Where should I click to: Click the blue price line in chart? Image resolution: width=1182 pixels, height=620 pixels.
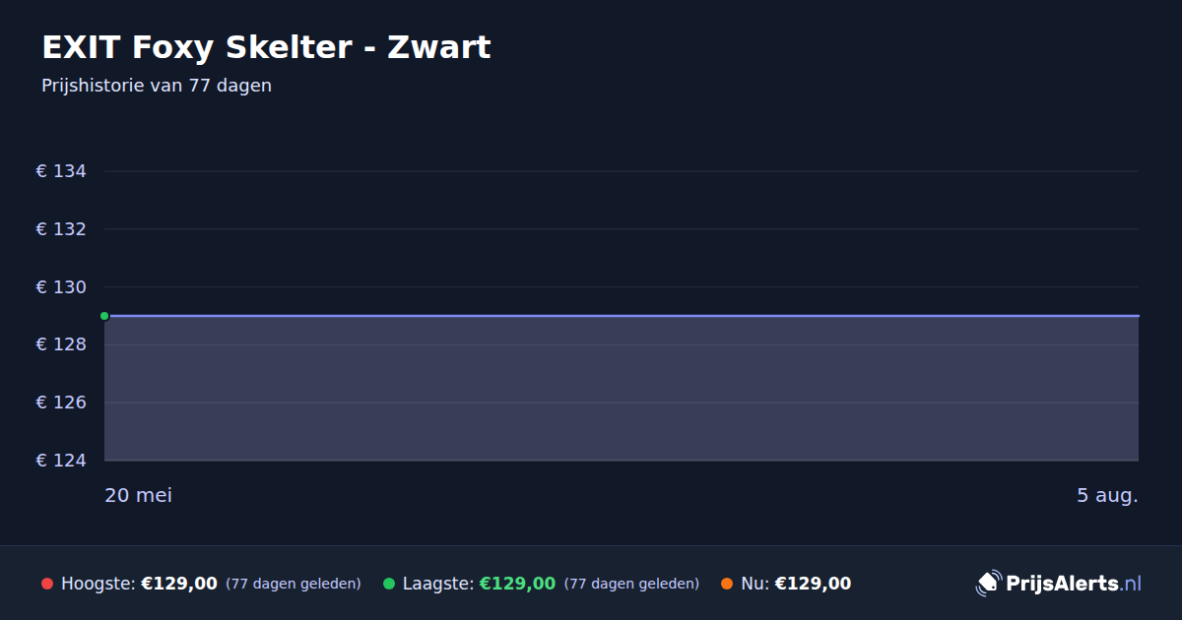[x=622, y=316]
